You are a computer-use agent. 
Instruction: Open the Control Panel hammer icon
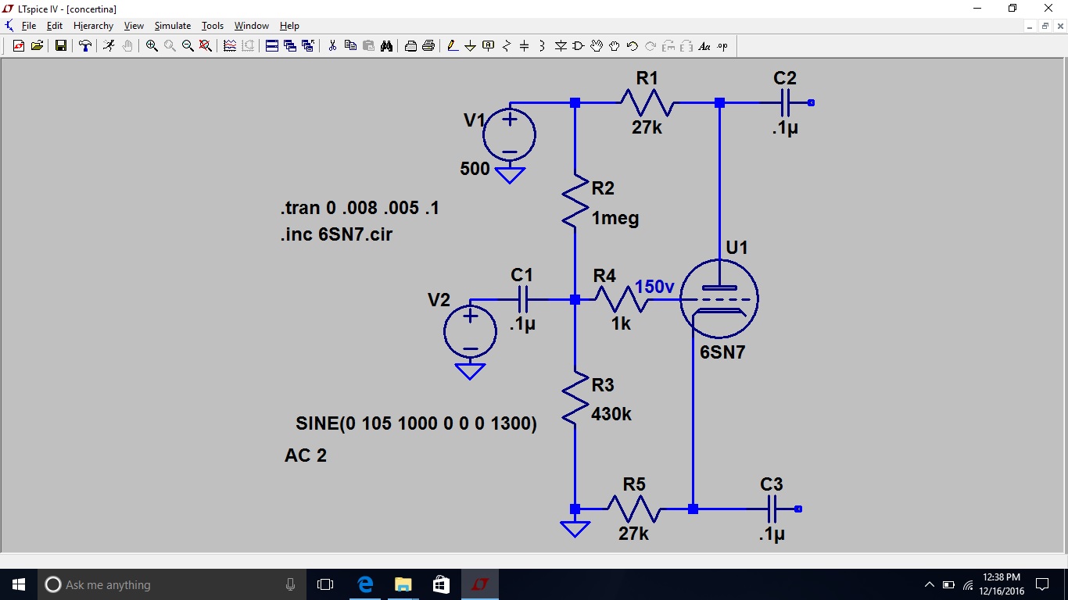click(x=85, y=46)
